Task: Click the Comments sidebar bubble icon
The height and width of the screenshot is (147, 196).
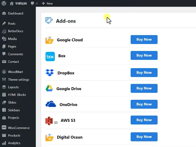Action: tap(4, 54)
